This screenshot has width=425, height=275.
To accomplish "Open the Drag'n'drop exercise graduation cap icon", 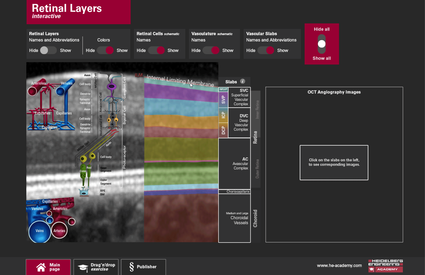I will click(83, 267).
